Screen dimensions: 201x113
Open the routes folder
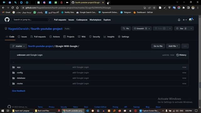point(20,83)
